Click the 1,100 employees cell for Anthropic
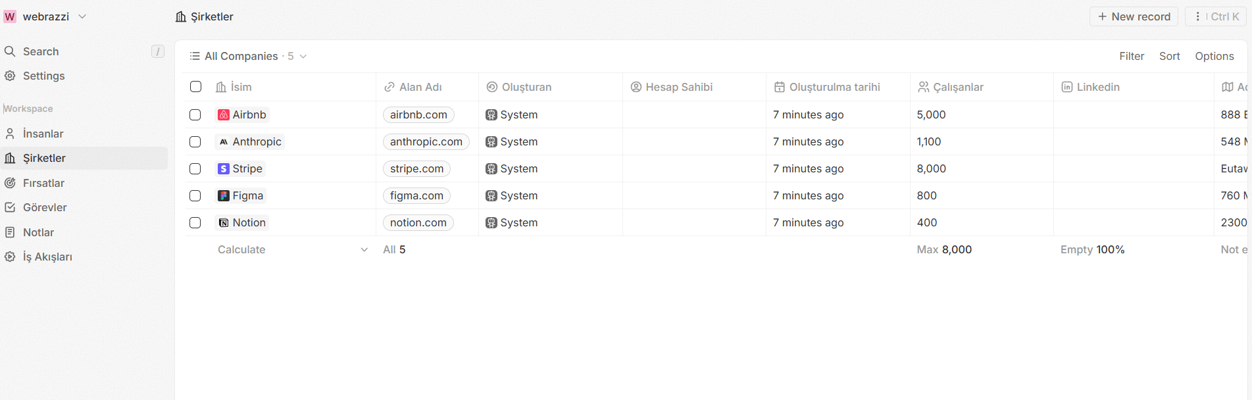Viewport: 1252px width, 400px height. tap(982, 141)
